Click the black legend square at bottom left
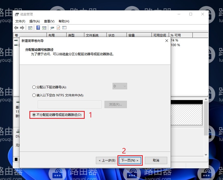Screen dimensions: 223x180 pyautogui.click(x=16, y=159)
